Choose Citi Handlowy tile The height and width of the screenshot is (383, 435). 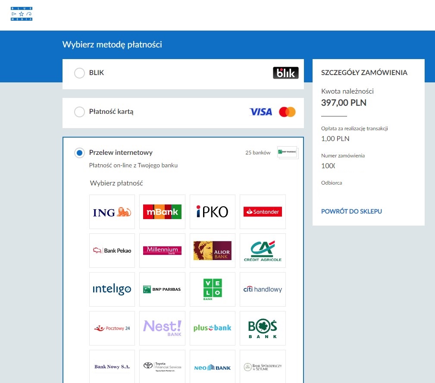(263, 289)
